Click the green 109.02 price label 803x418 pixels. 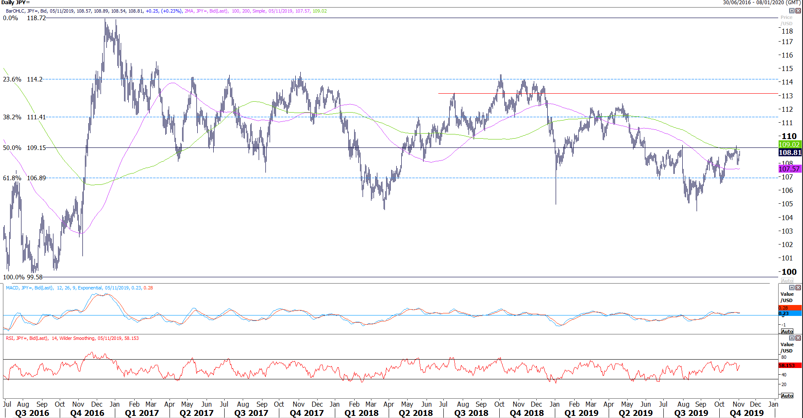790,145
